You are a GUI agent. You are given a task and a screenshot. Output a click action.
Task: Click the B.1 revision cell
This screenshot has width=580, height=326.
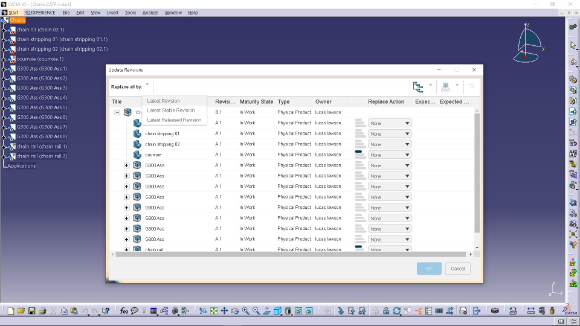click(x=218, y=112)
